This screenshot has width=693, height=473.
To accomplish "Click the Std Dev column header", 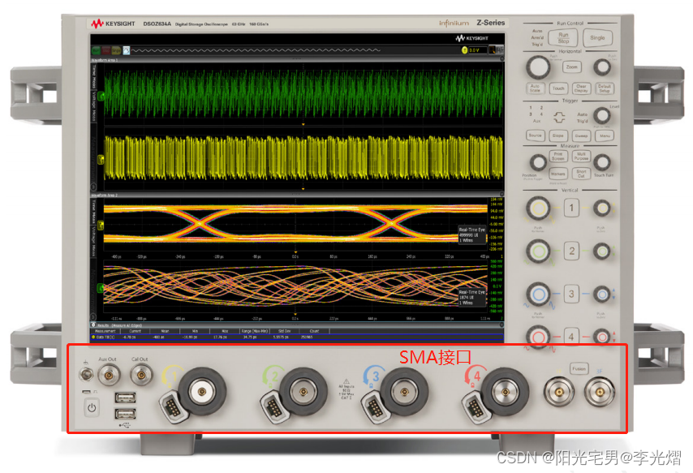I will pos(284,331).
